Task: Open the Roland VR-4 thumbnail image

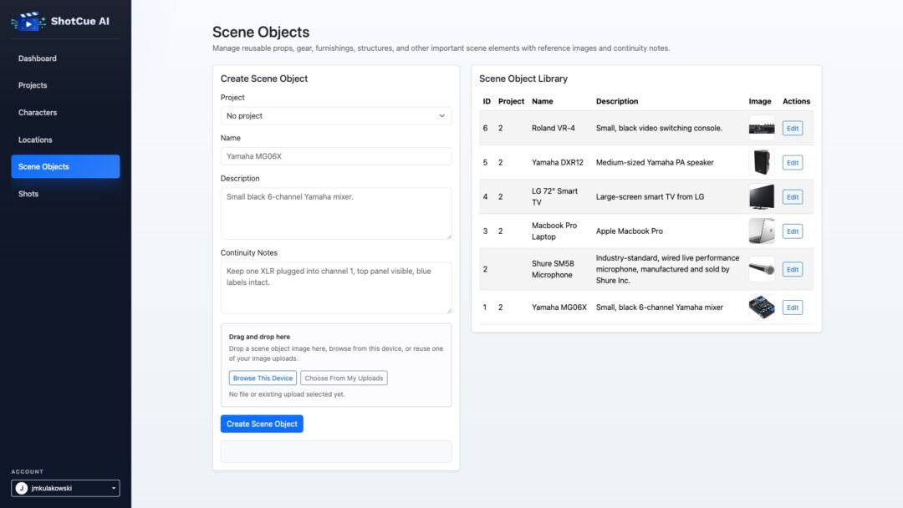Action: tap(762, 129)
